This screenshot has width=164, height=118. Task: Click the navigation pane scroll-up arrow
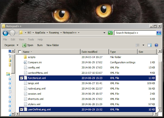(13, 51)
